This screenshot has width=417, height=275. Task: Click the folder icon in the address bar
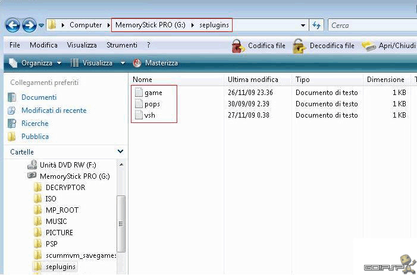(x=52, y=25)
